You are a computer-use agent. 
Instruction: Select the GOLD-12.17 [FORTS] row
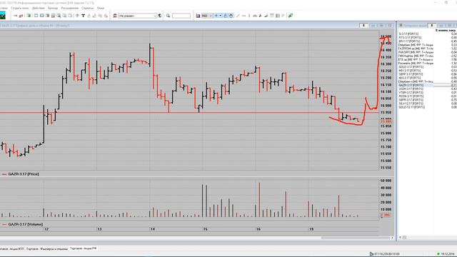point(427,107)
